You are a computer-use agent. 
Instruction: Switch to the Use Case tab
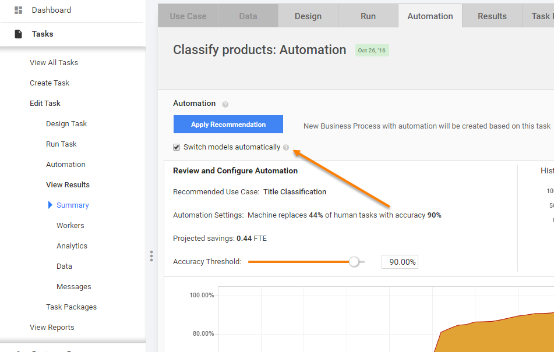click(188, 16)
